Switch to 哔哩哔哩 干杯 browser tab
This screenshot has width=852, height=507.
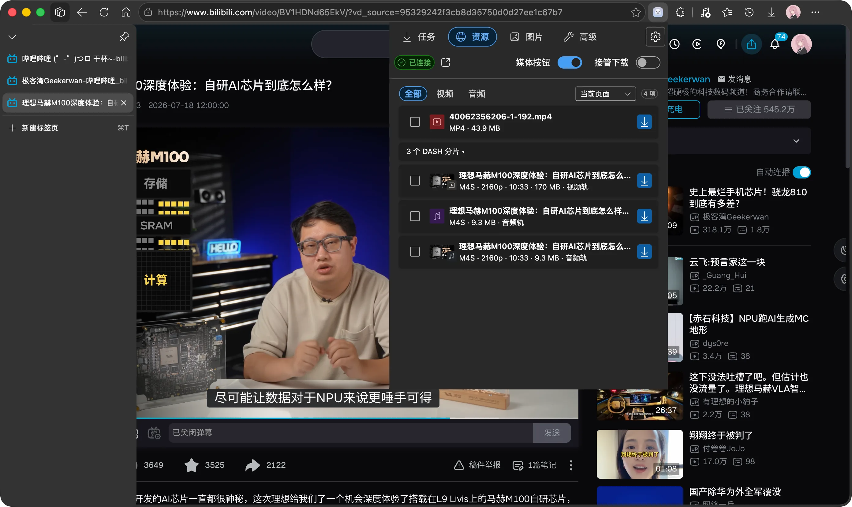(68, 59)
